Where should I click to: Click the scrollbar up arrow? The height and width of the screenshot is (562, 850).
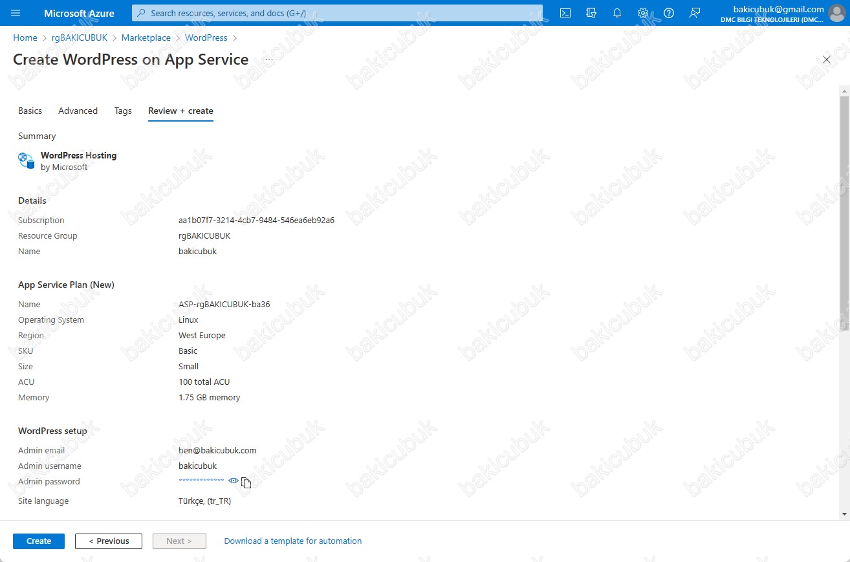click(844, 91)
